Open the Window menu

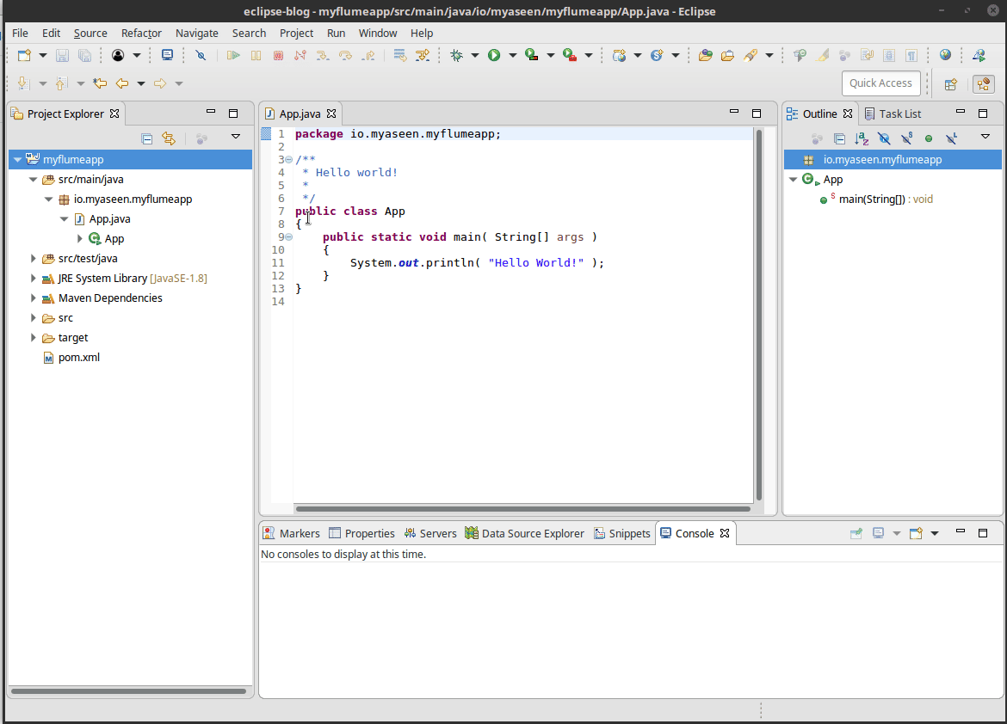tap(378, 33)
